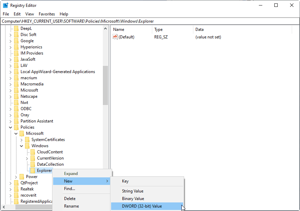Open the Favorites menu

47,14
